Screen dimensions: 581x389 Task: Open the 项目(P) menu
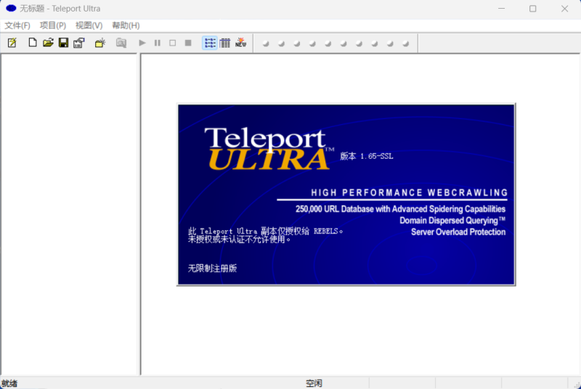coord(53,25)
